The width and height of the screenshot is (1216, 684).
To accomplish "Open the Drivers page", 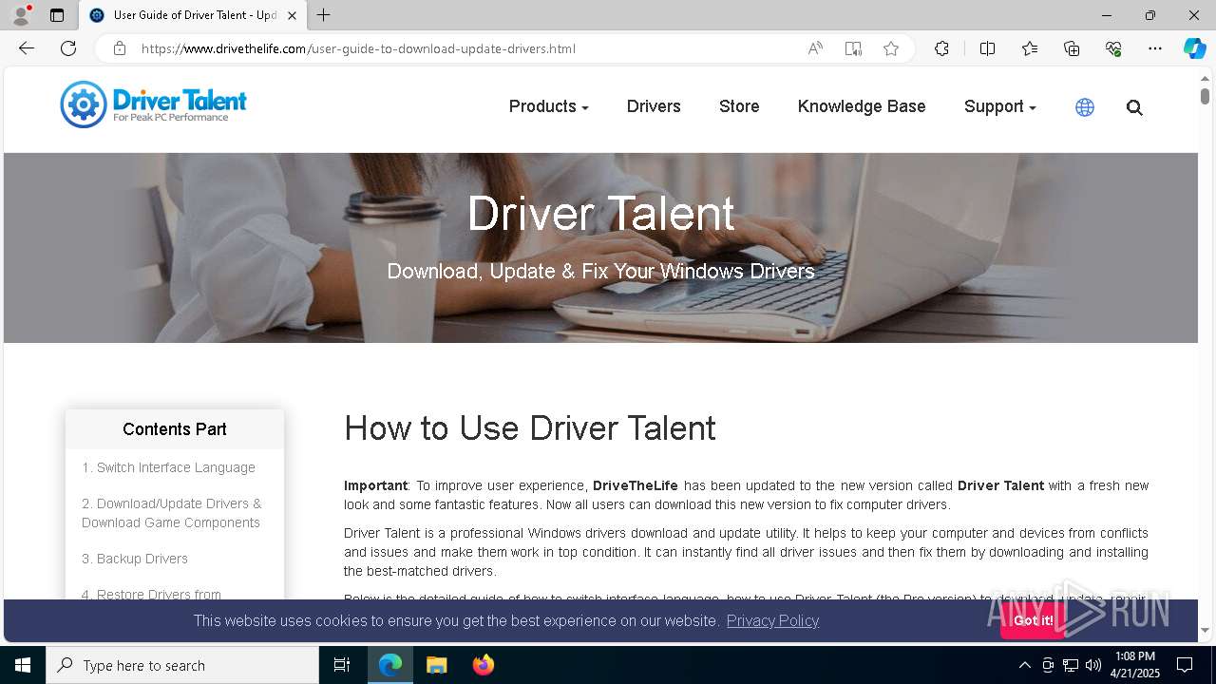I will [654, 106].
